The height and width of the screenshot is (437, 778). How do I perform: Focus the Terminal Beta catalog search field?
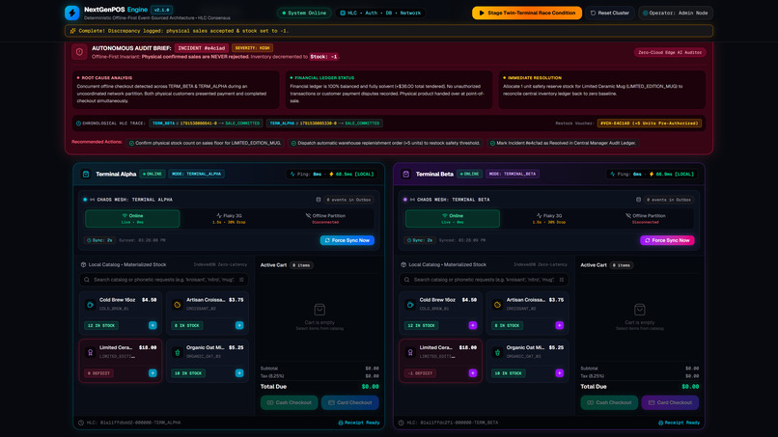click(x=484, y=280)
